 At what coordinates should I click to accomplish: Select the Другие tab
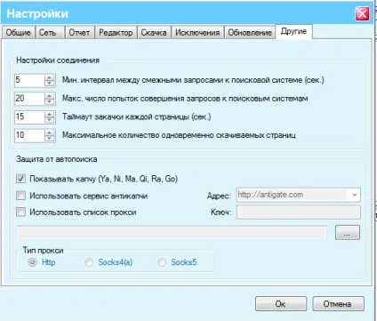(293, 31)
